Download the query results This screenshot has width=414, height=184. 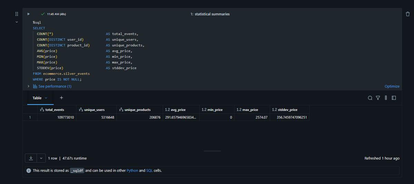[x=31, y=158]
